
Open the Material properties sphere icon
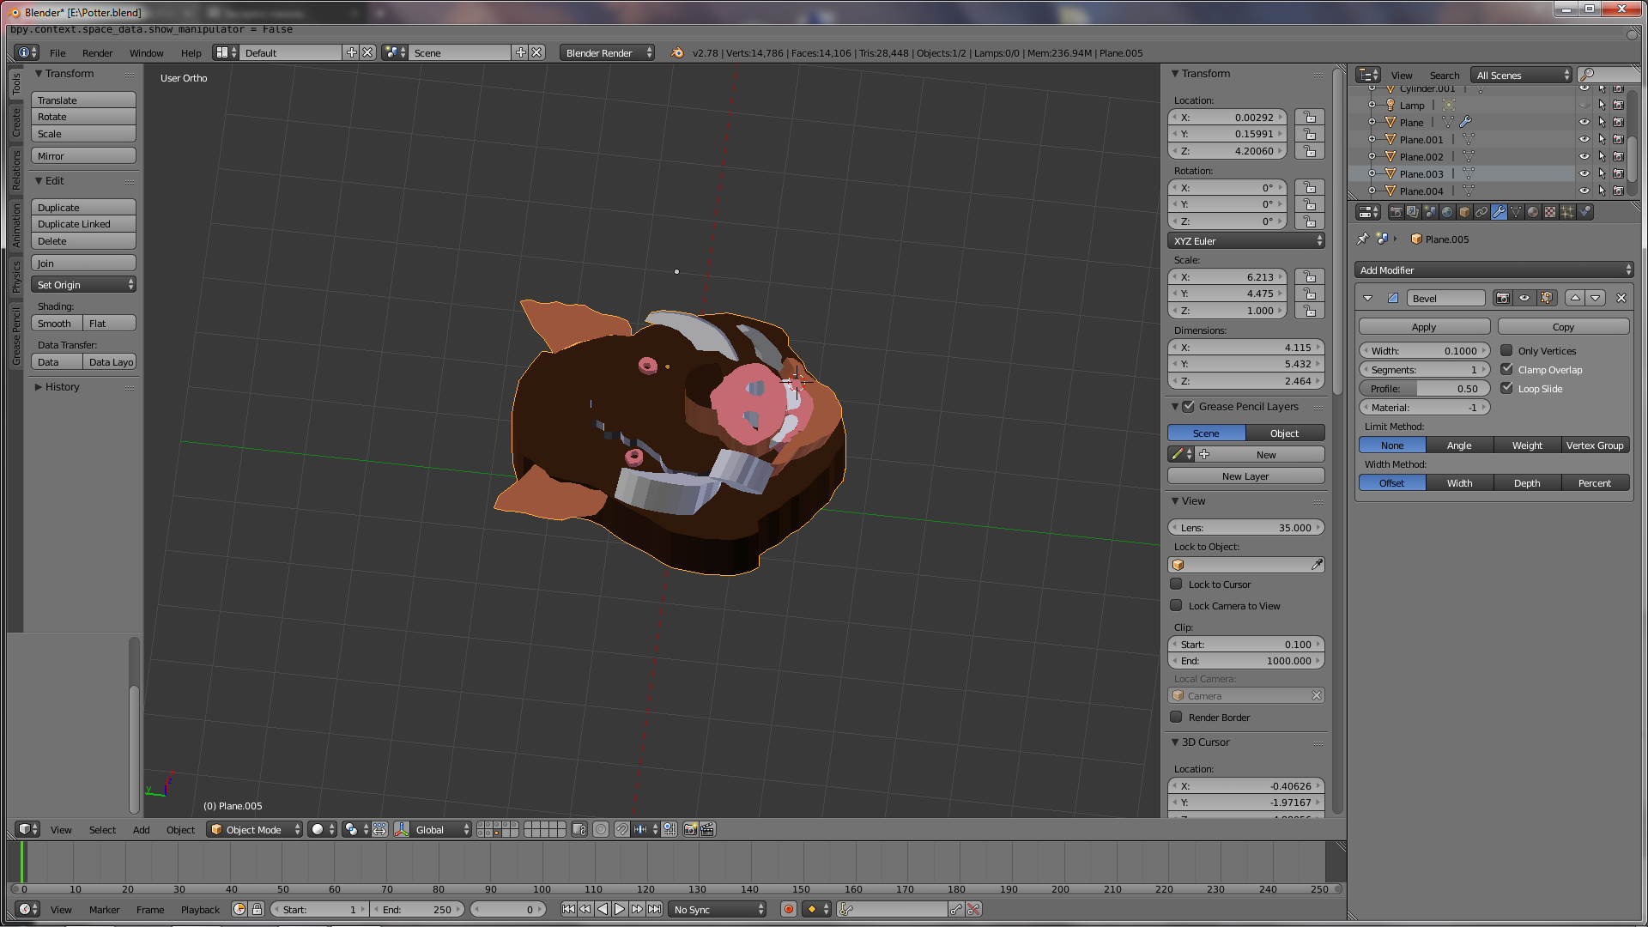1533,212
